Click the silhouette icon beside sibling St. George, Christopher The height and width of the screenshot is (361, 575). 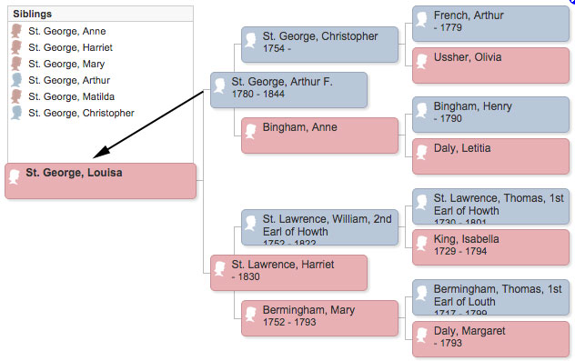pos(16,113)
